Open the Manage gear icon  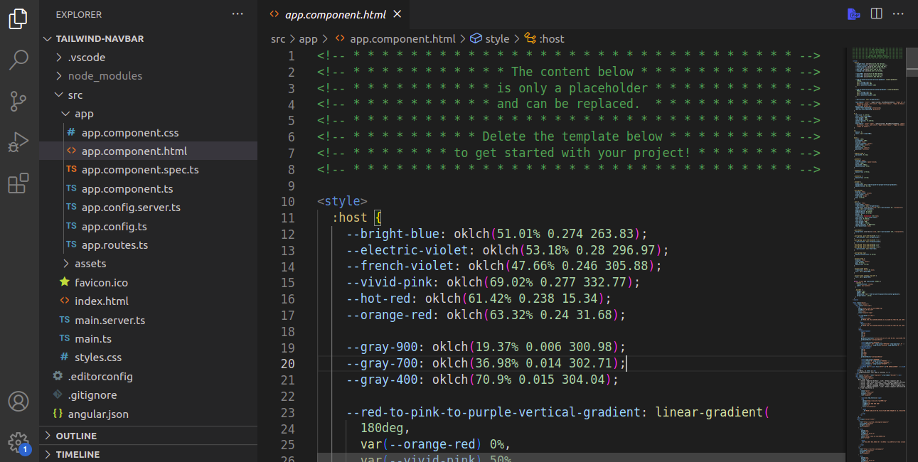(18, 442)
